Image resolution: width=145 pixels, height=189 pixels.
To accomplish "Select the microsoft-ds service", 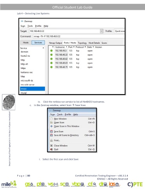I will coord(32,81).
